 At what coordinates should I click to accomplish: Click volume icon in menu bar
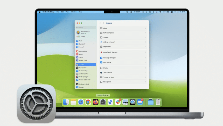[150, 12]
